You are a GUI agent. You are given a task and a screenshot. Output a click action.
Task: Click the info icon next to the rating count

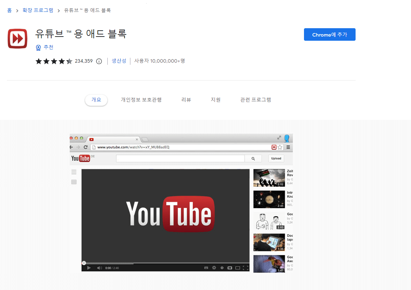coord(99,61)
